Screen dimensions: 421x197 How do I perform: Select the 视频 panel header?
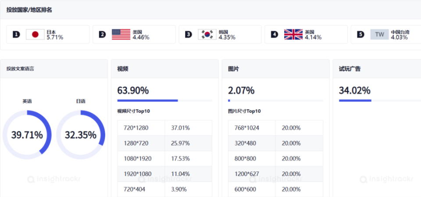tap(123, 69)
